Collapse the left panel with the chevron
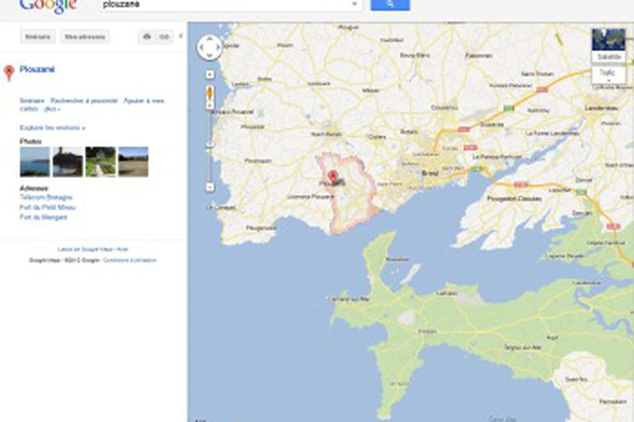634x422 pixels. click(x=181, y=36)
